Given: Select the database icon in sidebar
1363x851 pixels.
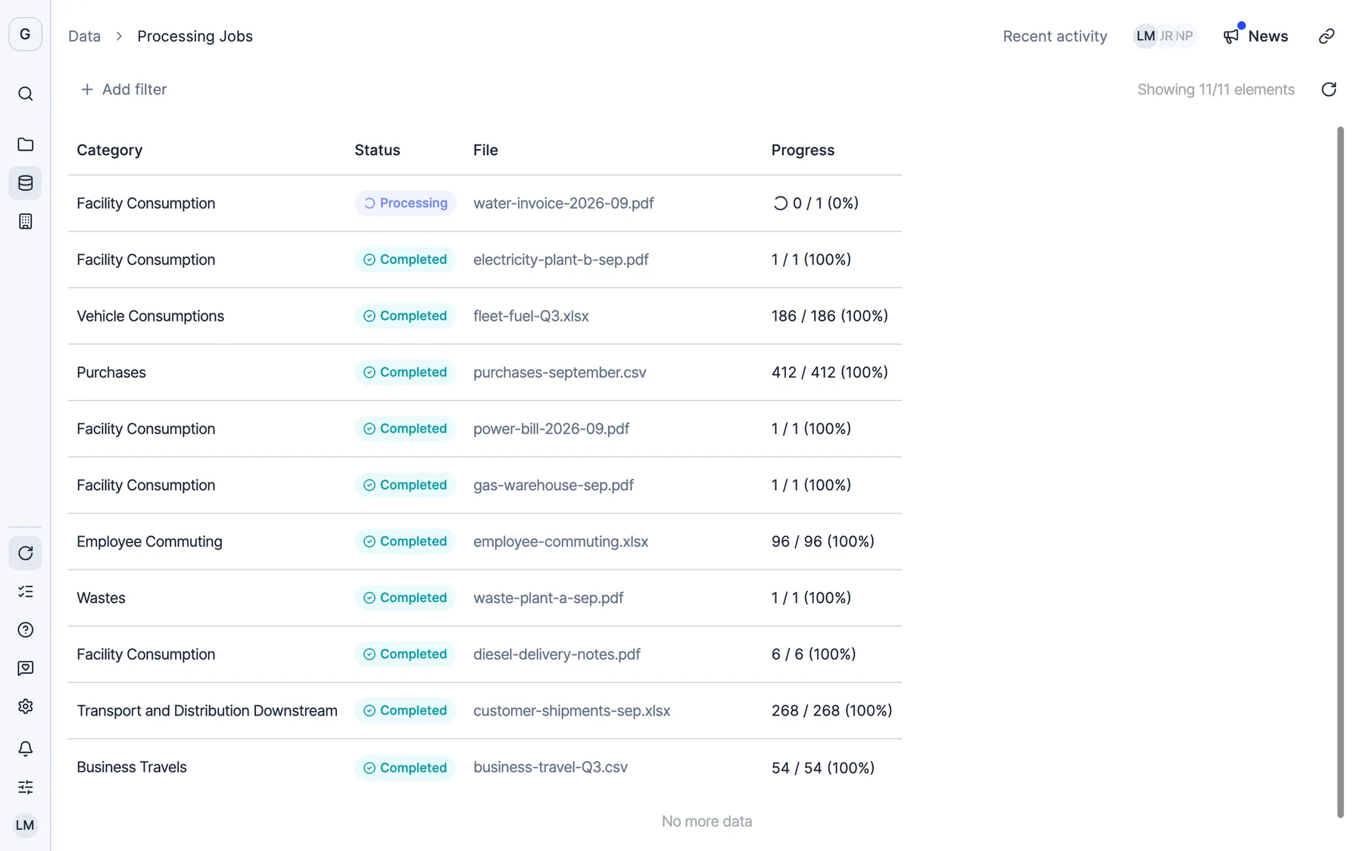Looking at the screenshot, I should coord(25,183).
